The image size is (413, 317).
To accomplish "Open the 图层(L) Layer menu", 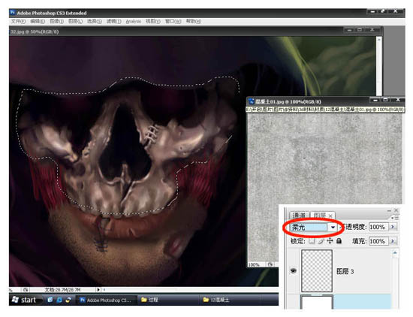I will [x=75, y=21].
